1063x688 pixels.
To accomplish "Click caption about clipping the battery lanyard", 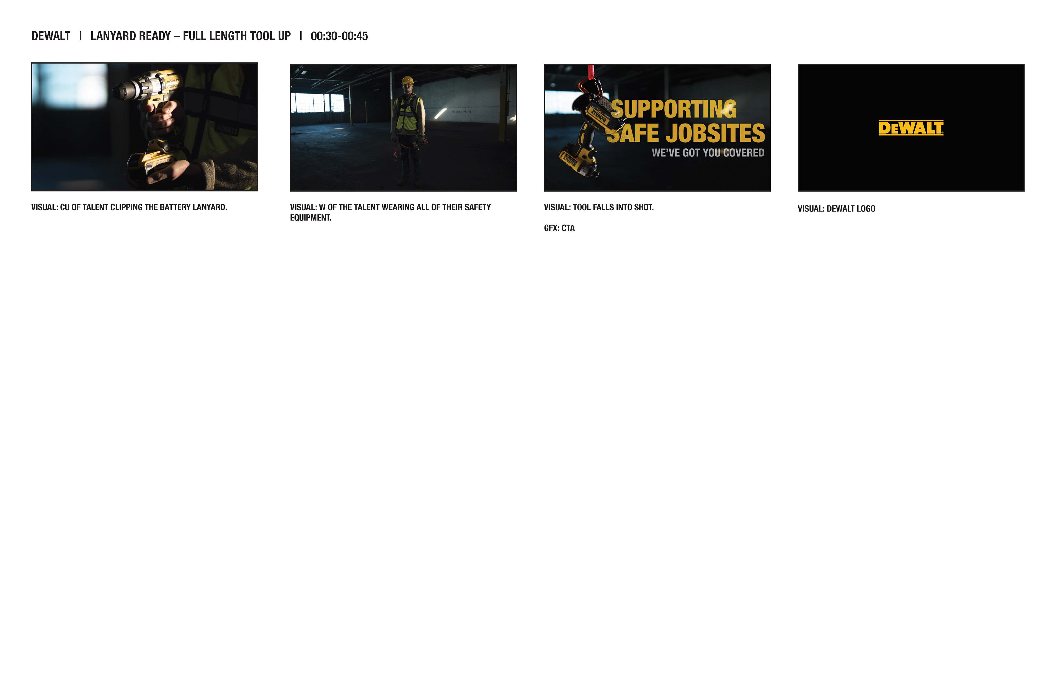I will point(129,207).
